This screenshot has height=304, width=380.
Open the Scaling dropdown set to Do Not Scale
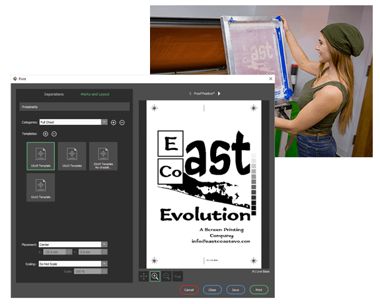pyautogui.click(x=73, y=264)
